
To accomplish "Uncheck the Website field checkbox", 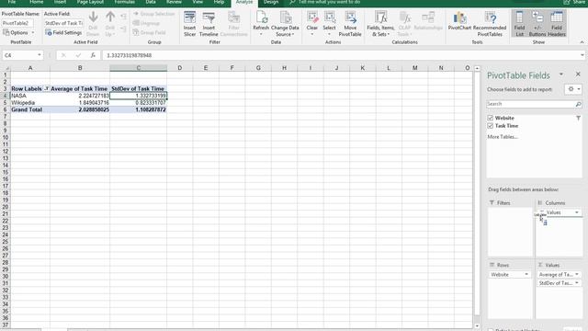I will [x=490, y=118].
